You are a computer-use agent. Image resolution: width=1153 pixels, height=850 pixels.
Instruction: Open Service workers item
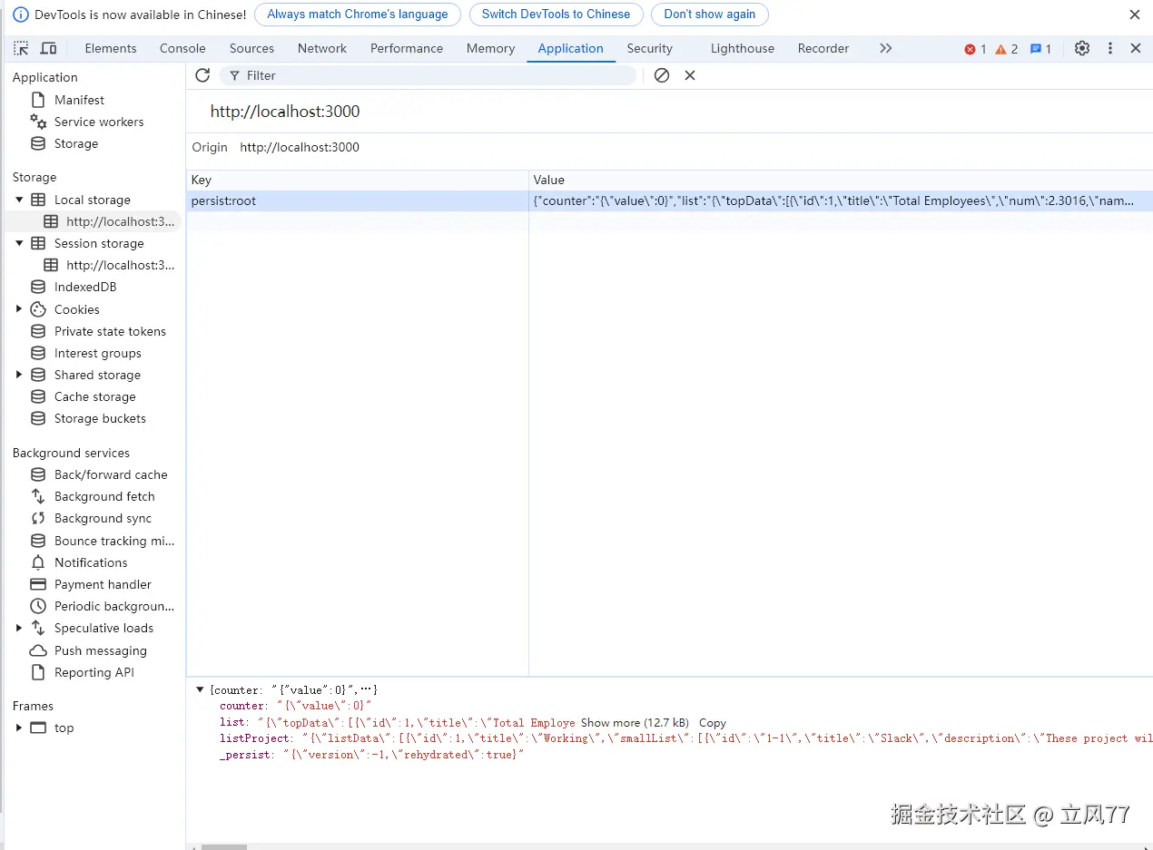pyautogui.click(x=99, y=122)
